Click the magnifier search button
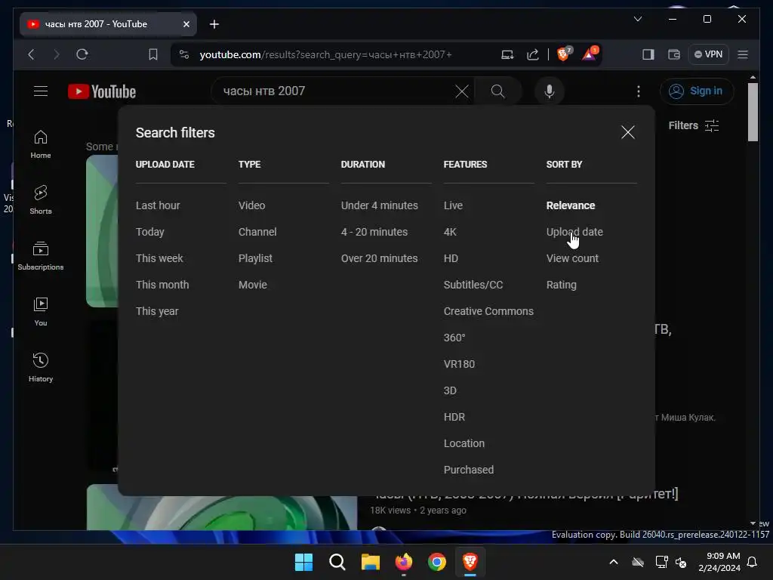 click(498, 91)
